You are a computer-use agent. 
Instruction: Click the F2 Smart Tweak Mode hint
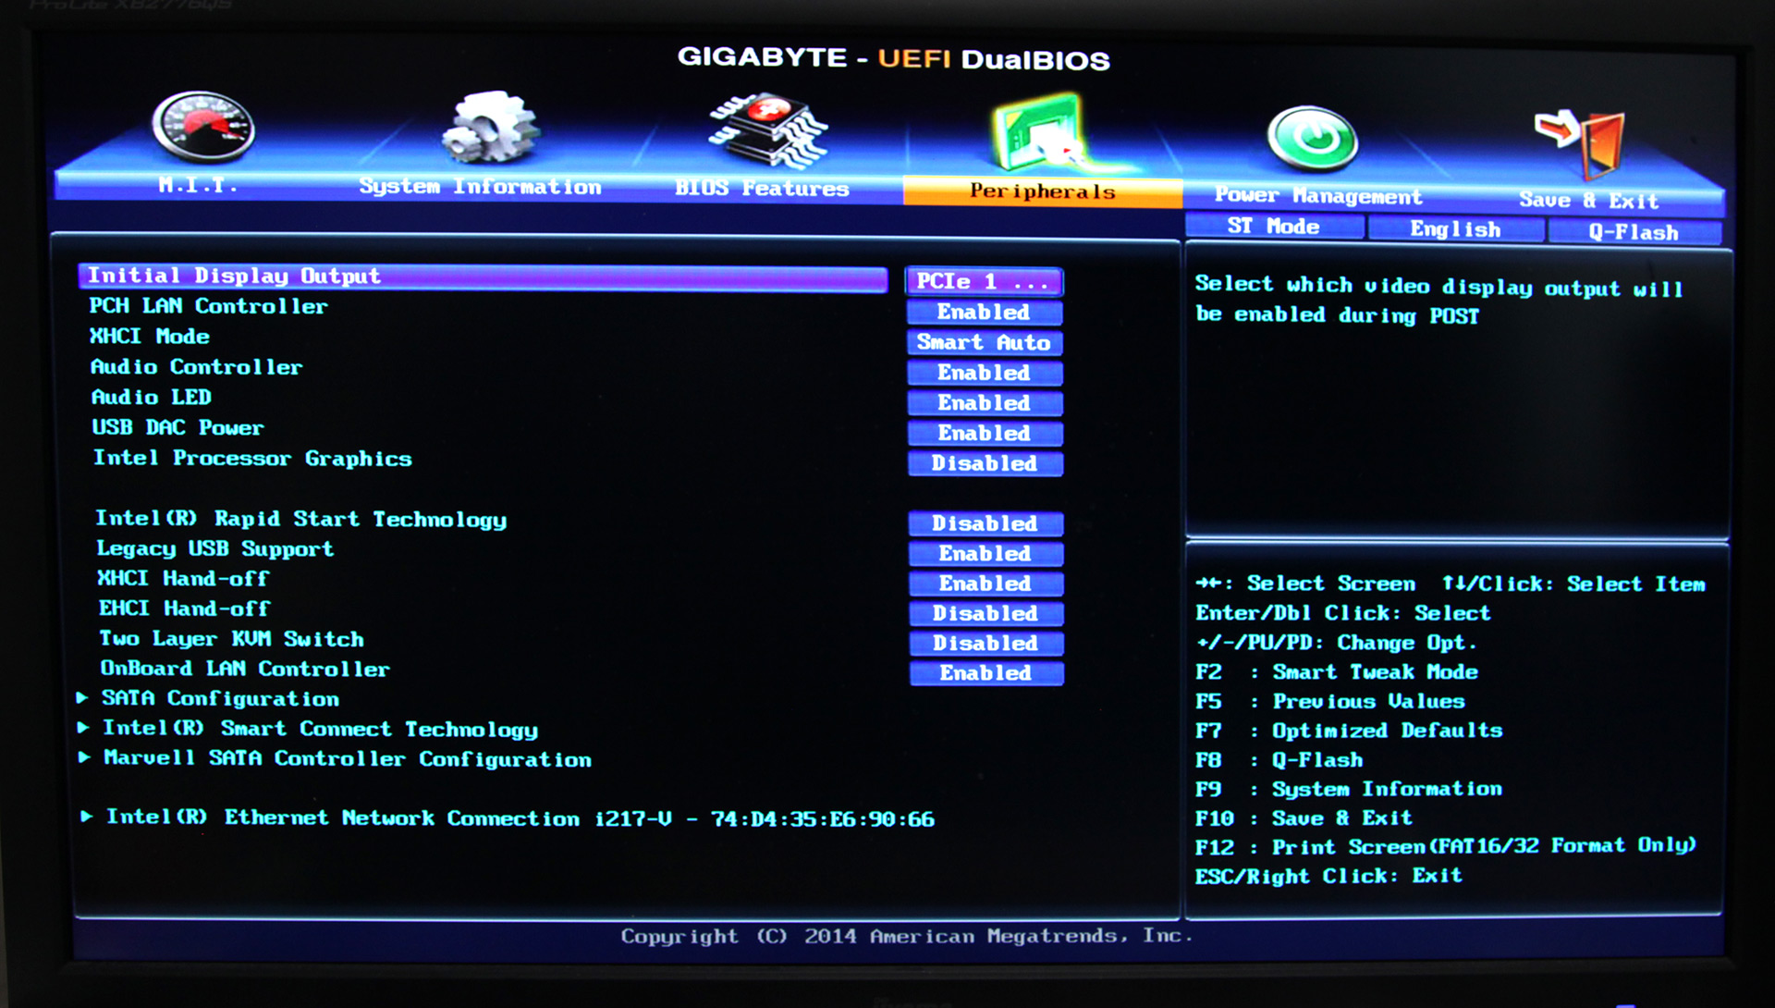click(1337, 672)
